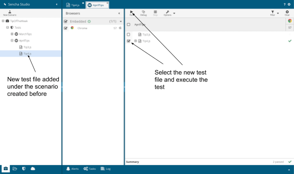
Task: Click the Chrome browser icon in Browsers list
Action: (x=72, y=28)
